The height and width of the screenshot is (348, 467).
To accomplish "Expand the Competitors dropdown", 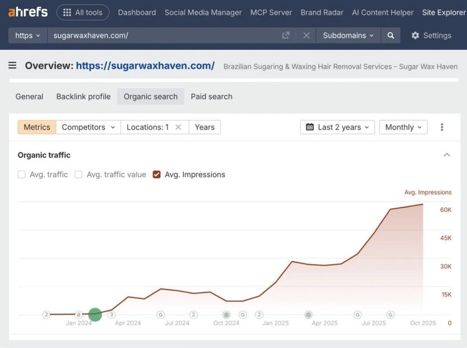I will tap(88, 127).
